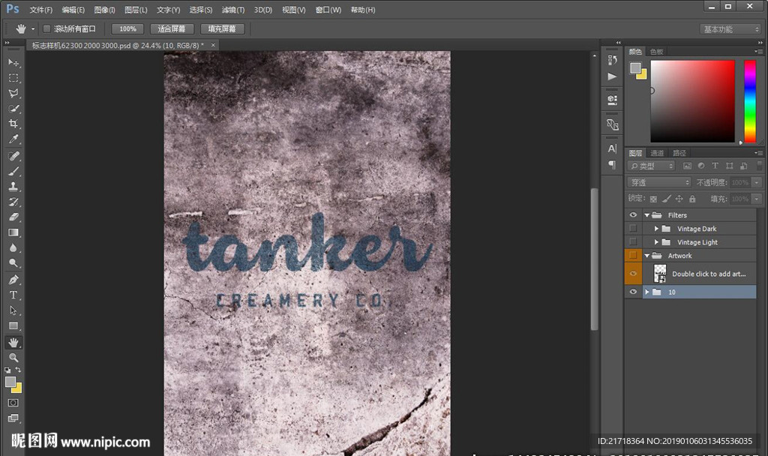Viewport: 768px width, 456px height.
Task: Select the Crop tool
Action: point(13,124)
